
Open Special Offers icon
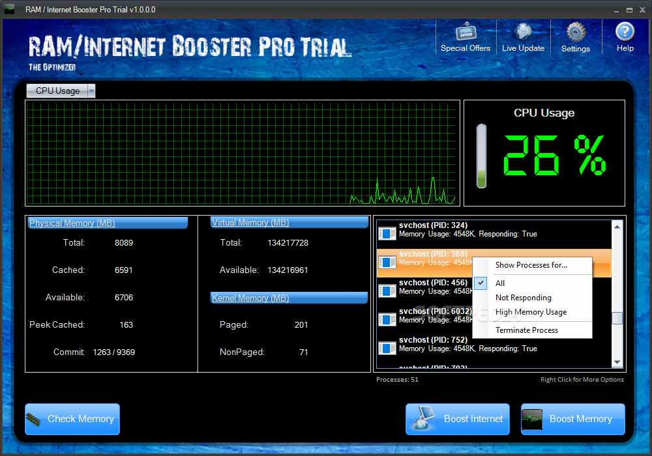coord(466,31)
